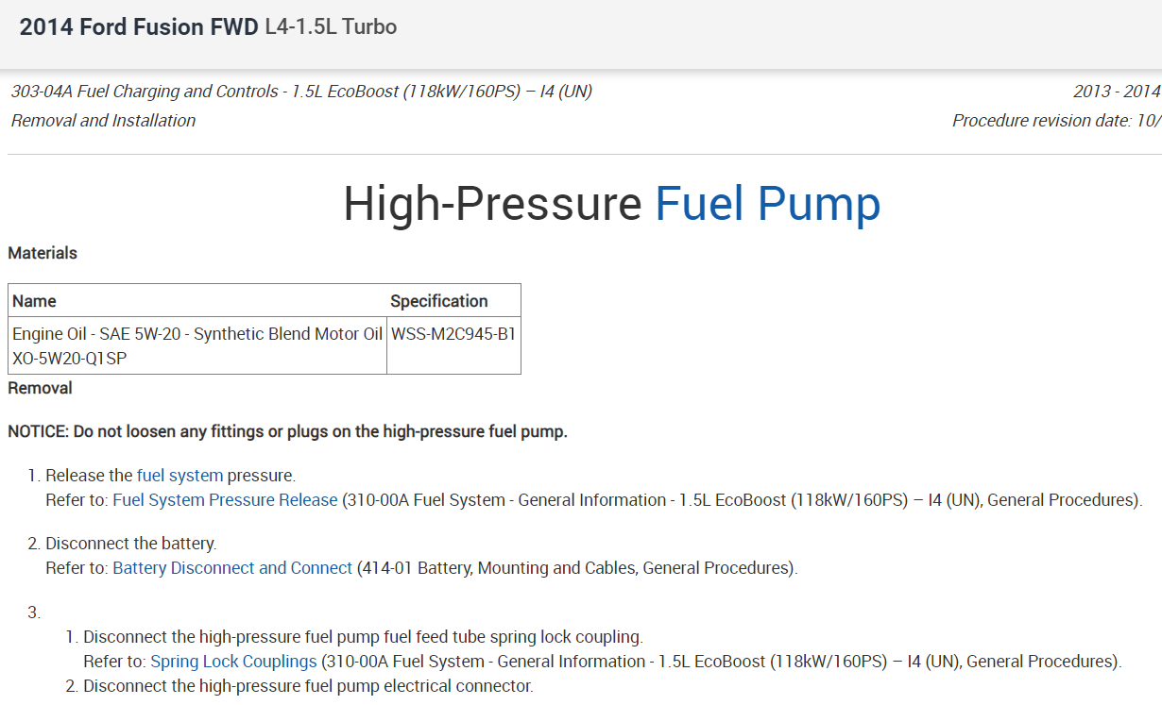
Task: Select the Engine Oil SAE 5W-20 table cell
Action: coord(197,345)
